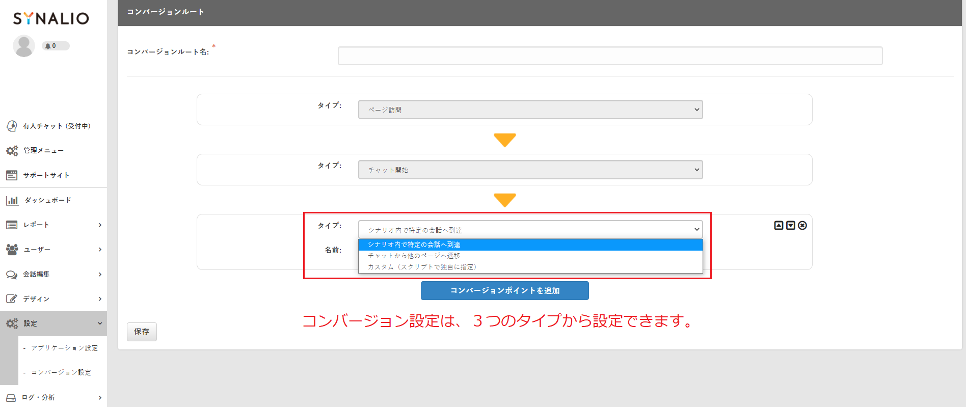
Task: Remove conversion point with x icon
Action: pos(802,226)
